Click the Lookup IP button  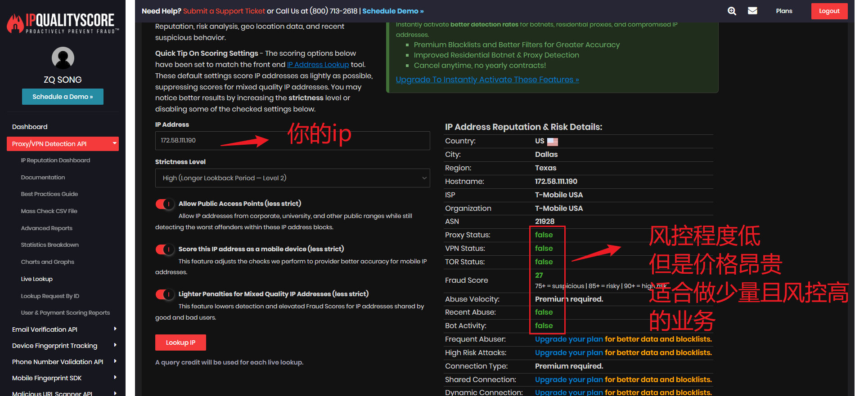[x=180, y=343]
